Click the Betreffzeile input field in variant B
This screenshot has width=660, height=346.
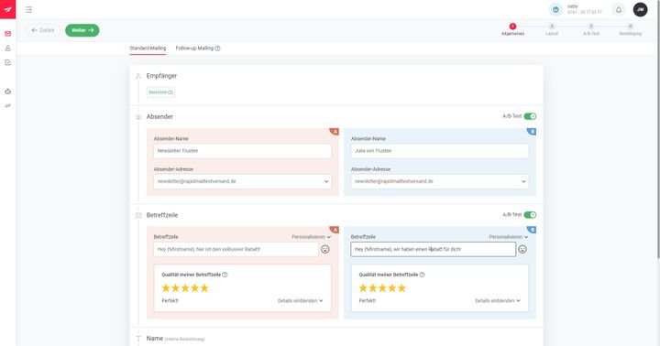[433, 249]
